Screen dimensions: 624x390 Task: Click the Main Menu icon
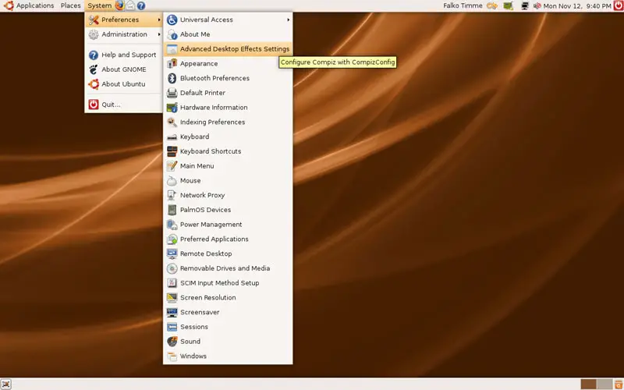(172, 166)
